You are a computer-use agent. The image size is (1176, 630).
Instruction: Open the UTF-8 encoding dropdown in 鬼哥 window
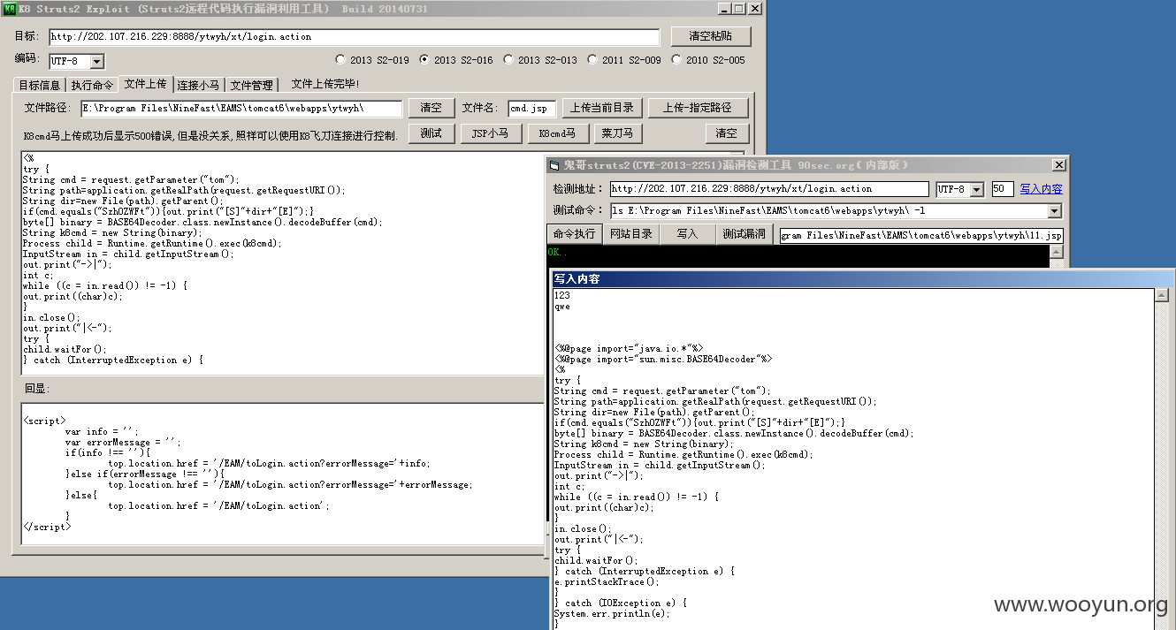(x=976, y=189)
